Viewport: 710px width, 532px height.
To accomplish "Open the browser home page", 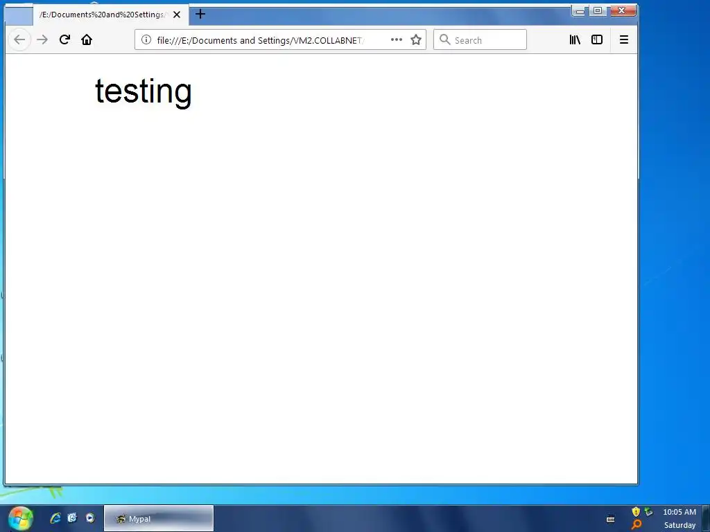I will pyautogui.click(x=87, y=39).
